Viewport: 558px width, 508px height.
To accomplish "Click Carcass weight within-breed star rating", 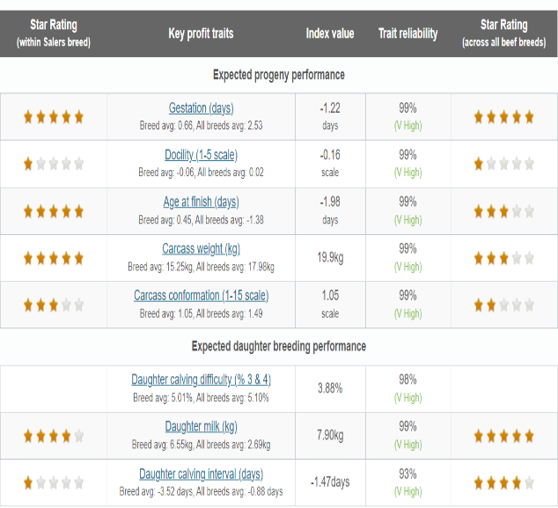I will coord(54,258).
